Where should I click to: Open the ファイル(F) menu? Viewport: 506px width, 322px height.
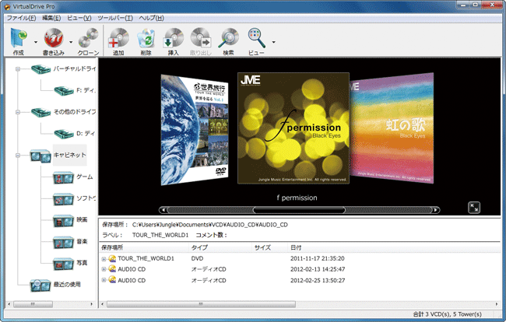tap(21, 18)
